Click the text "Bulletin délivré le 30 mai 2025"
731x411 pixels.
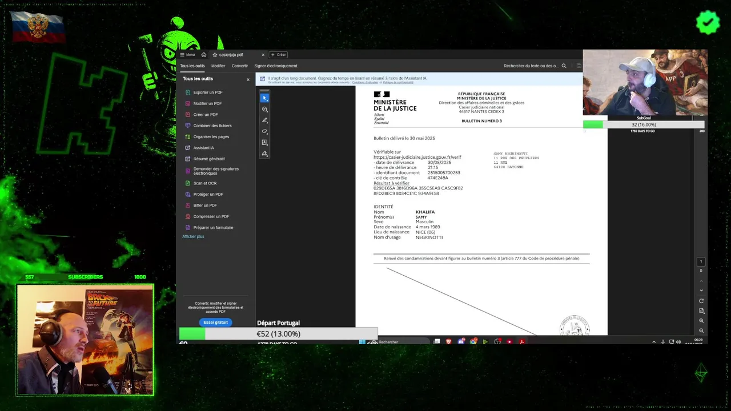[404, 138]
